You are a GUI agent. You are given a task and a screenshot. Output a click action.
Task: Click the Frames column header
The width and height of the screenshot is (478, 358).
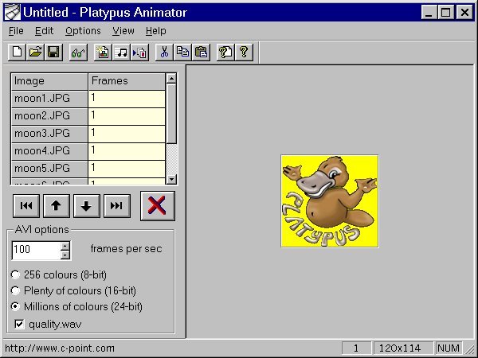click(127, 81)
